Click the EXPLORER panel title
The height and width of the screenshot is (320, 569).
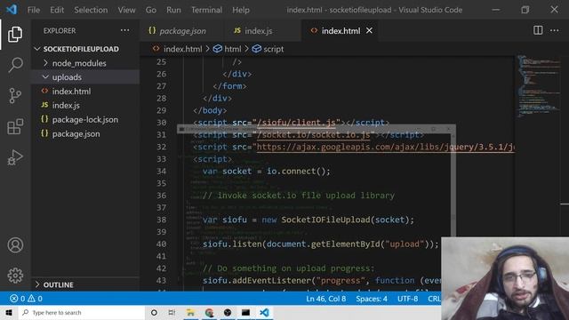coord(60,31)
